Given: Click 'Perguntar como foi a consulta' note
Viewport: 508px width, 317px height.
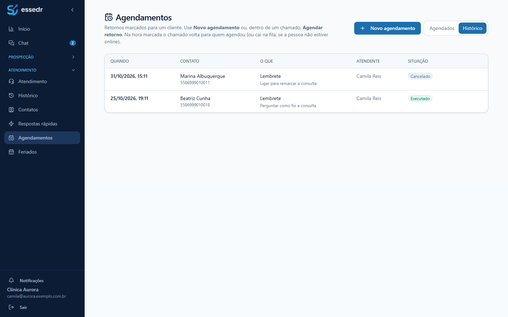Looking at the screenshot, I should tap(288, 106).
